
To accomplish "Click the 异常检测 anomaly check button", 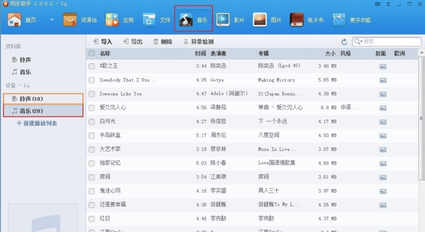I will [x=198, y=42].
